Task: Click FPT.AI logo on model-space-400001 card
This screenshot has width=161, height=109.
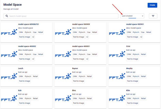Action: point(63,54)
